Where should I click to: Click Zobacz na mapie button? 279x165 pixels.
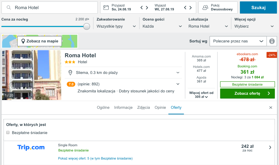39,41
